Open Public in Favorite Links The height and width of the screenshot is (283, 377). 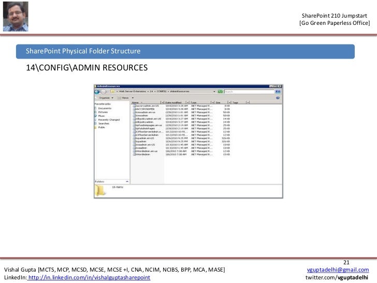[102, 128]
